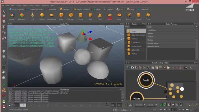Click the eye visibility icon in simulation toolbar
Viewport: 199px width, 112px height.
coord(173,105)
